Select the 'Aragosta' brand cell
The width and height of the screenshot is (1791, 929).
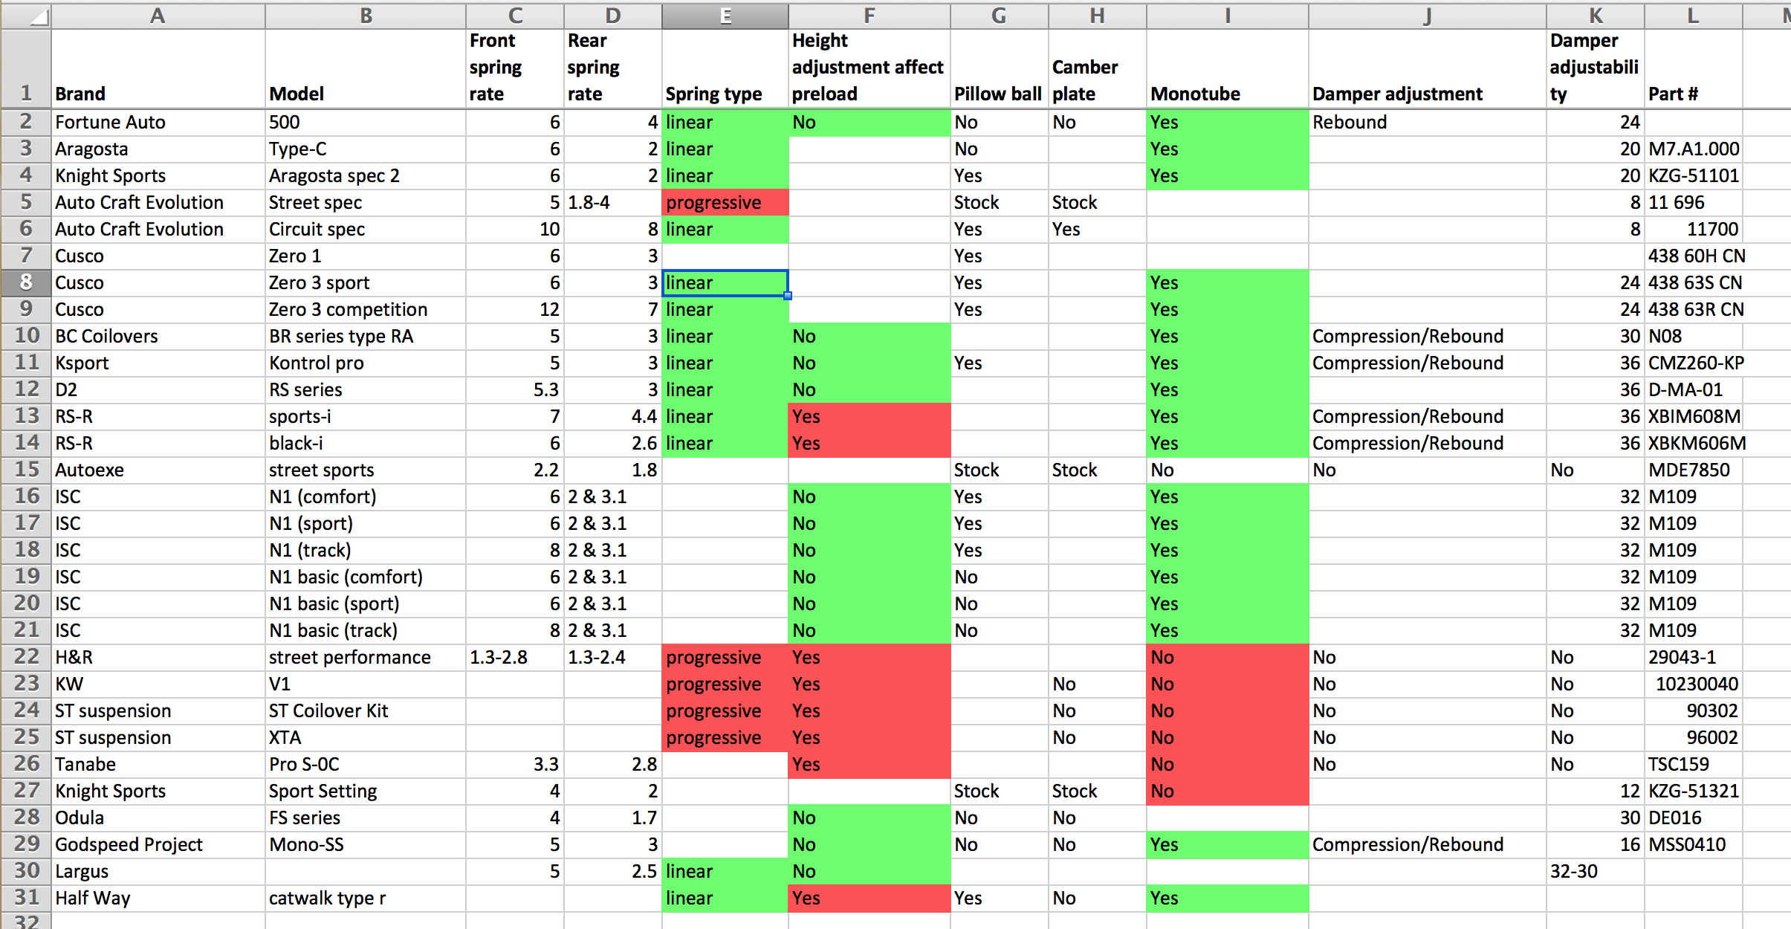[158, 149]
